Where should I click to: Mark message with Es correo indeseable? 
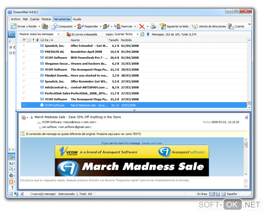point(82,34)
